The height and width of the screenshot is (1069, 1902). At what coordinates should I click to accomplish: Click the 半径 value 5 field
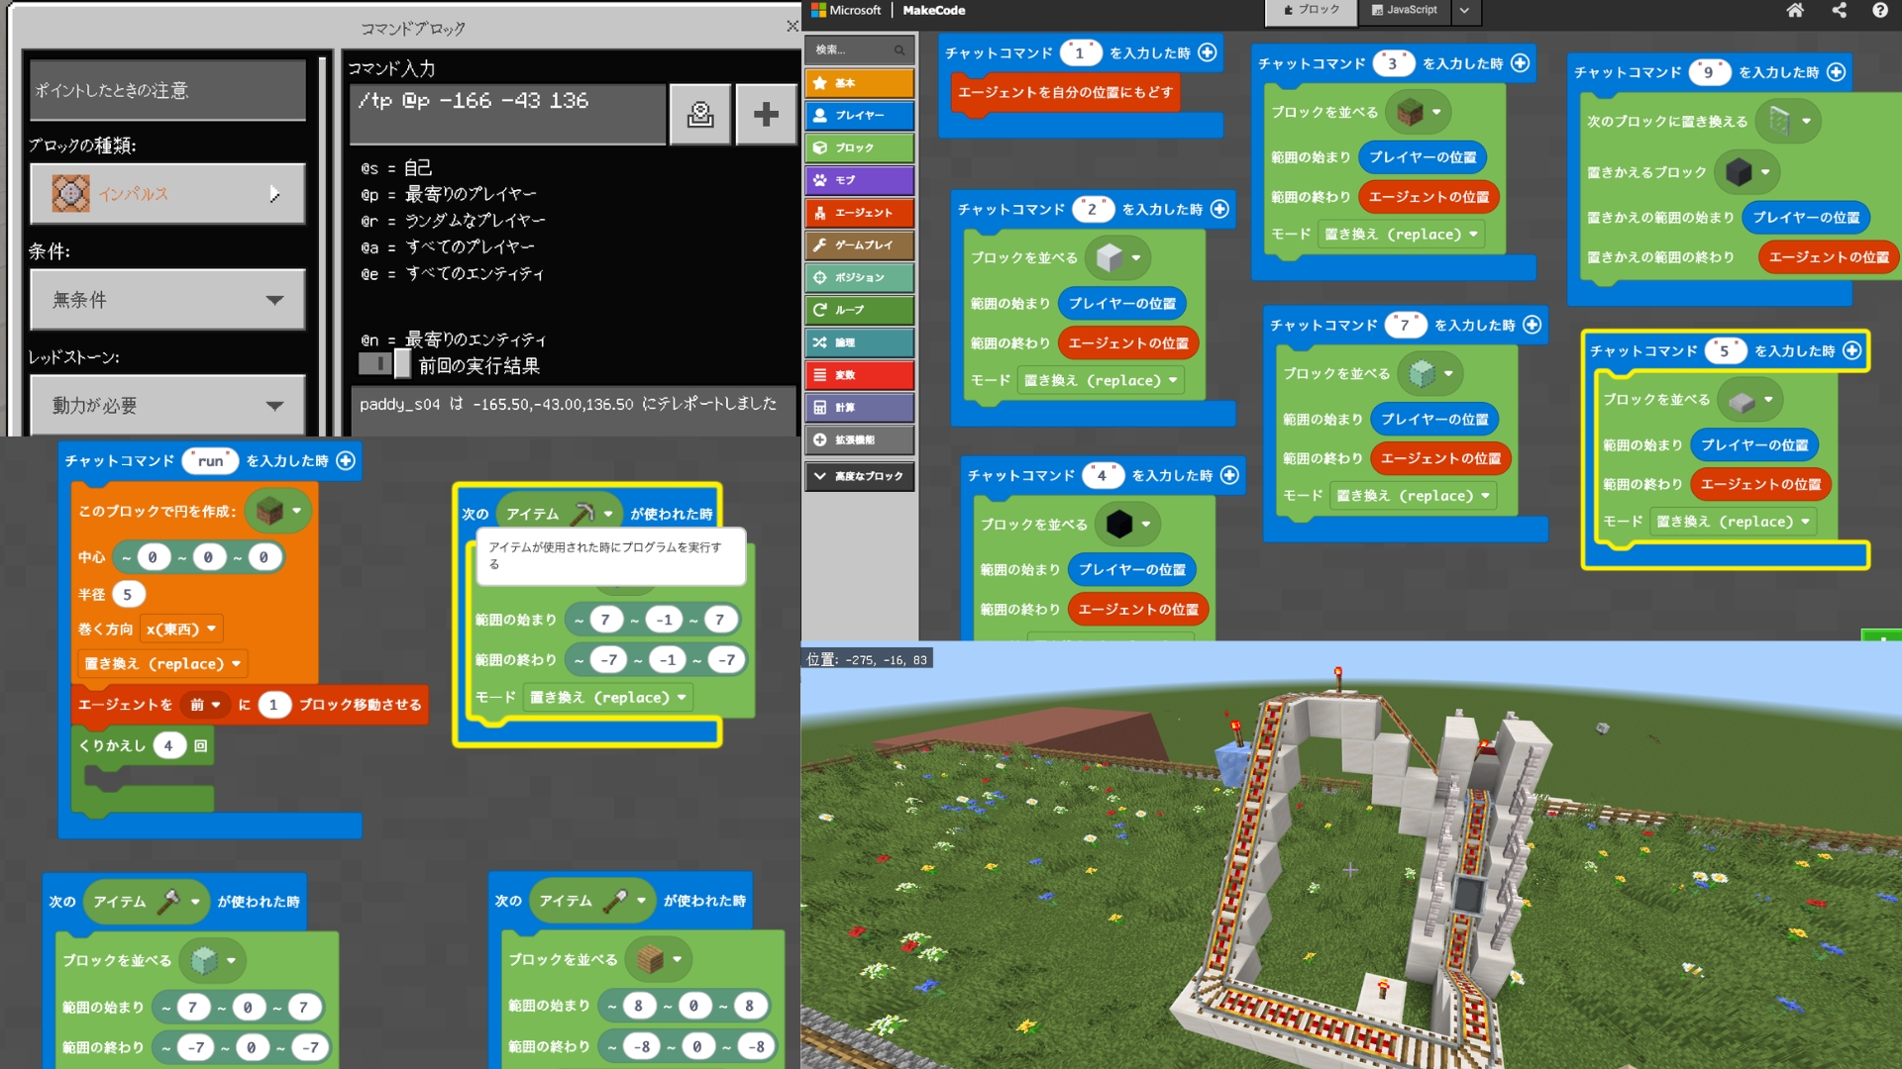128,594
